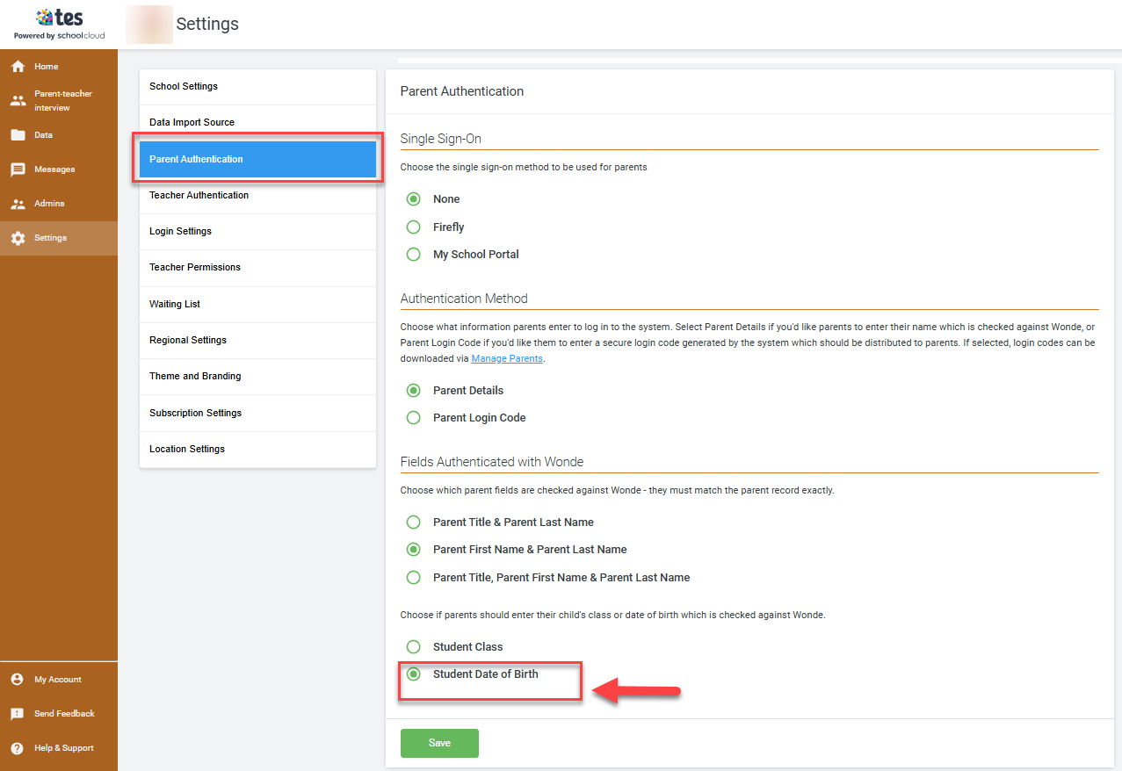Click the Home house icon
1122x771 pixels.
click(x=18, y=67)
